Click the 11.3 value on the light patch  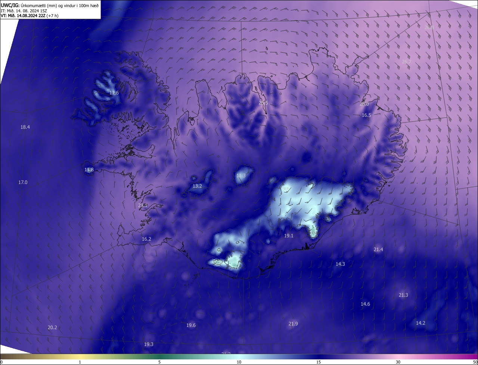click(x=241, y=176)
